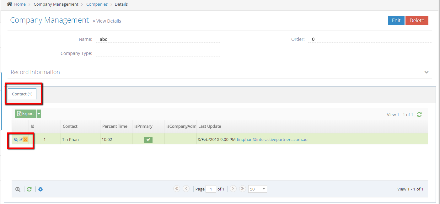The image size is (440, 204).
Task: Click the Home icon in breadcrumb
Action: point(9,4)
